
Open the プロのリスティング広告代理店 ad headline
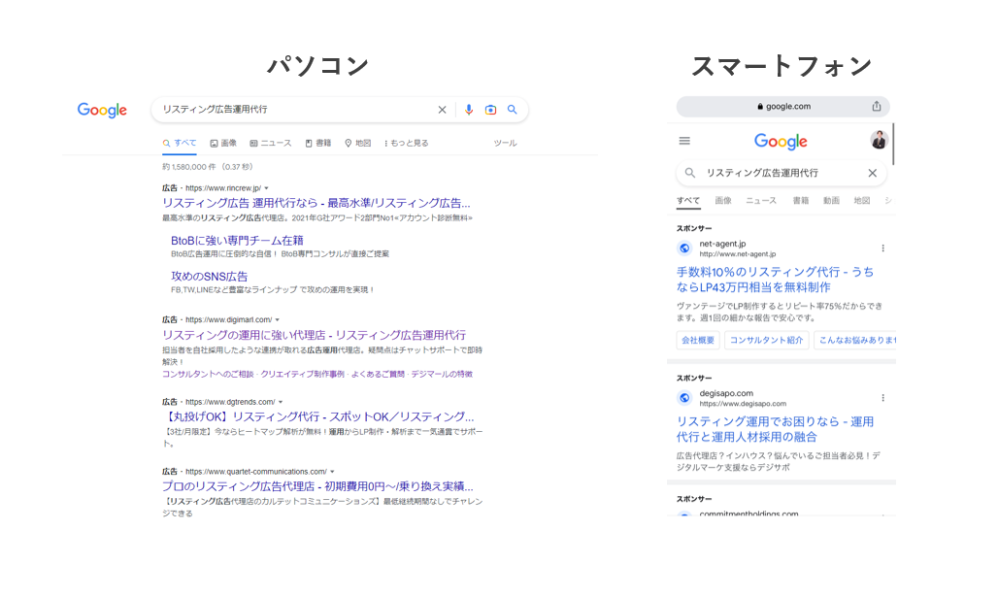[317, 486]
